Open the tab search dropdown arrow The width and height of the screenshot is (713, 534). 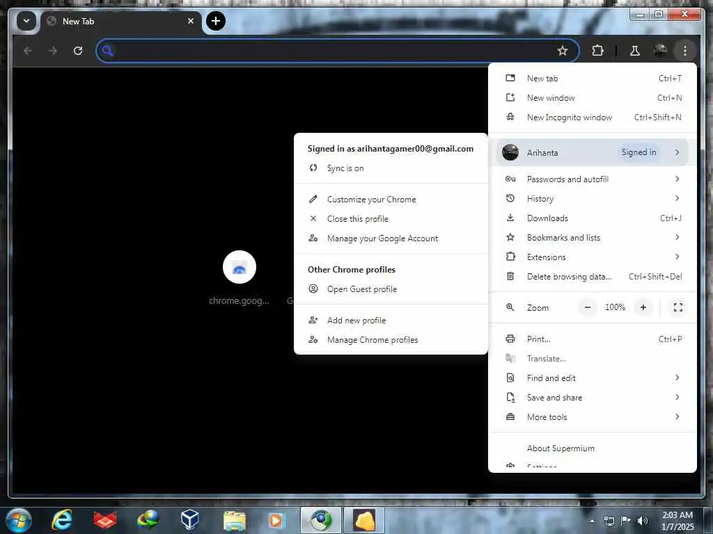(26, 21)
